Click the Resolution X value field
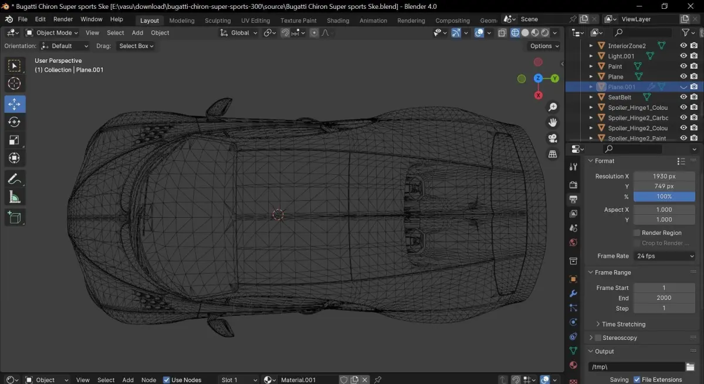Screen dimensions: 704x384 664,176
